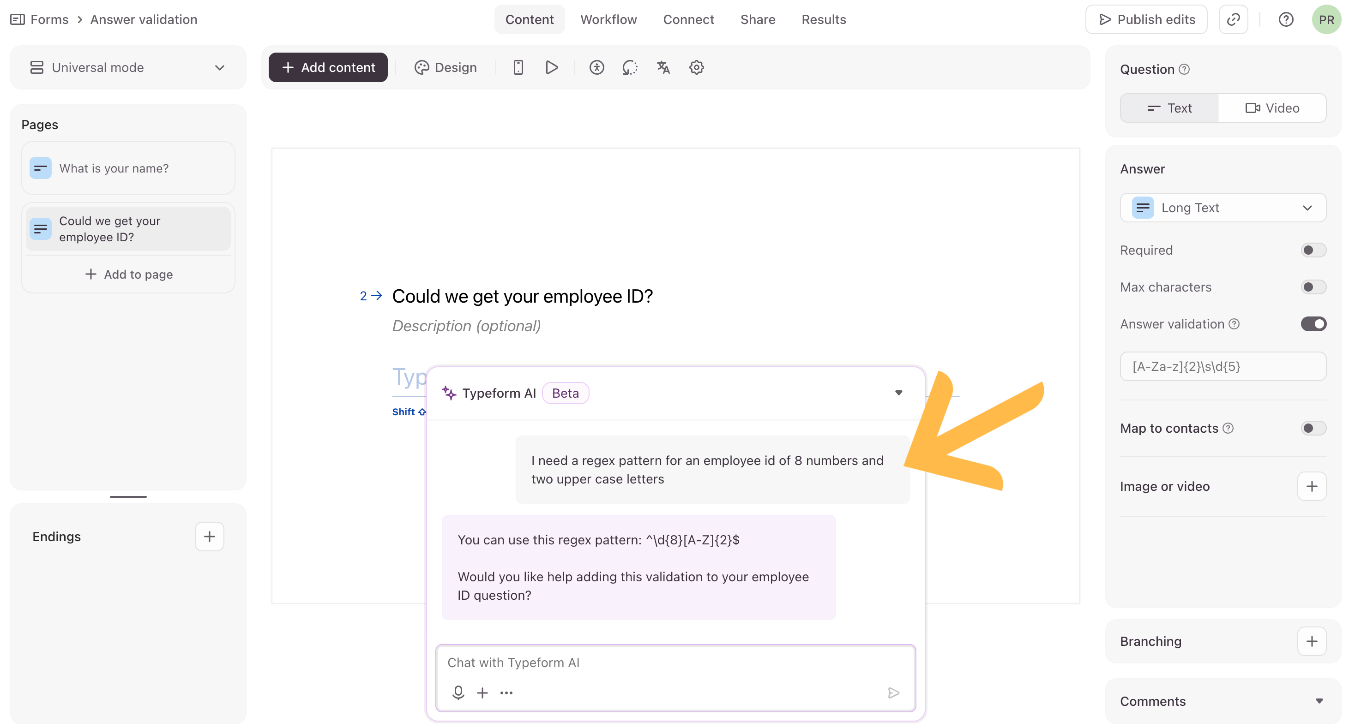Open the Long Text type dropdown
Screen dimensions: 1349x728
point(1222,208)
